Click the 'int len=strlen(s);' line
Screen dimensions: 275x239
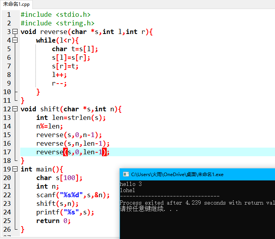pyautogui.click(x=71, y=118)
